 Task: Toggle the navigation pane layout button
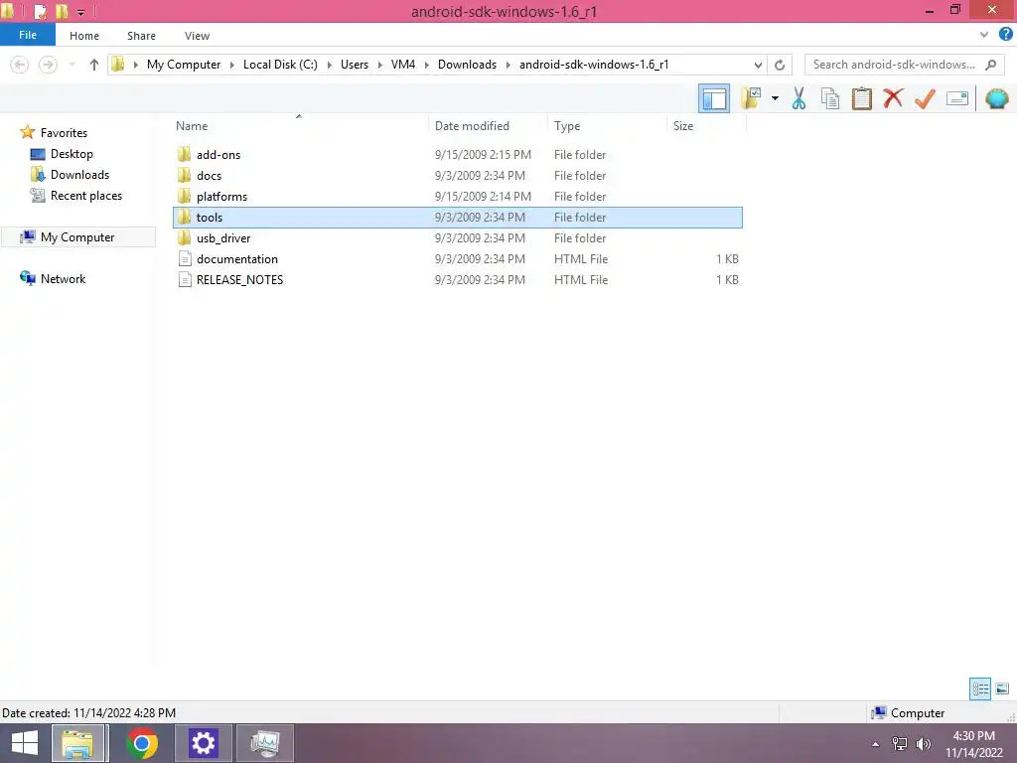point(713,98)
